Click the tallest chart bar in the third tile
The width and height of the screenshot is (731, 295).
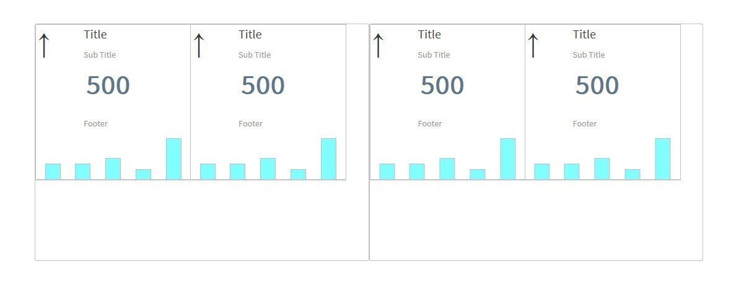click(x=508, y=159)
